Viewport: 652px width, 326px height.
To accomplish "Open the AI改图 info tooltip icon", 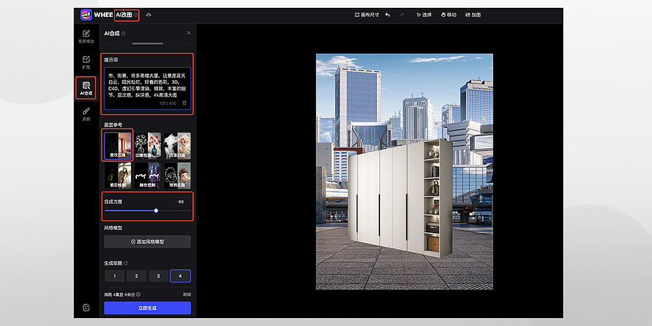I will 136,15.
